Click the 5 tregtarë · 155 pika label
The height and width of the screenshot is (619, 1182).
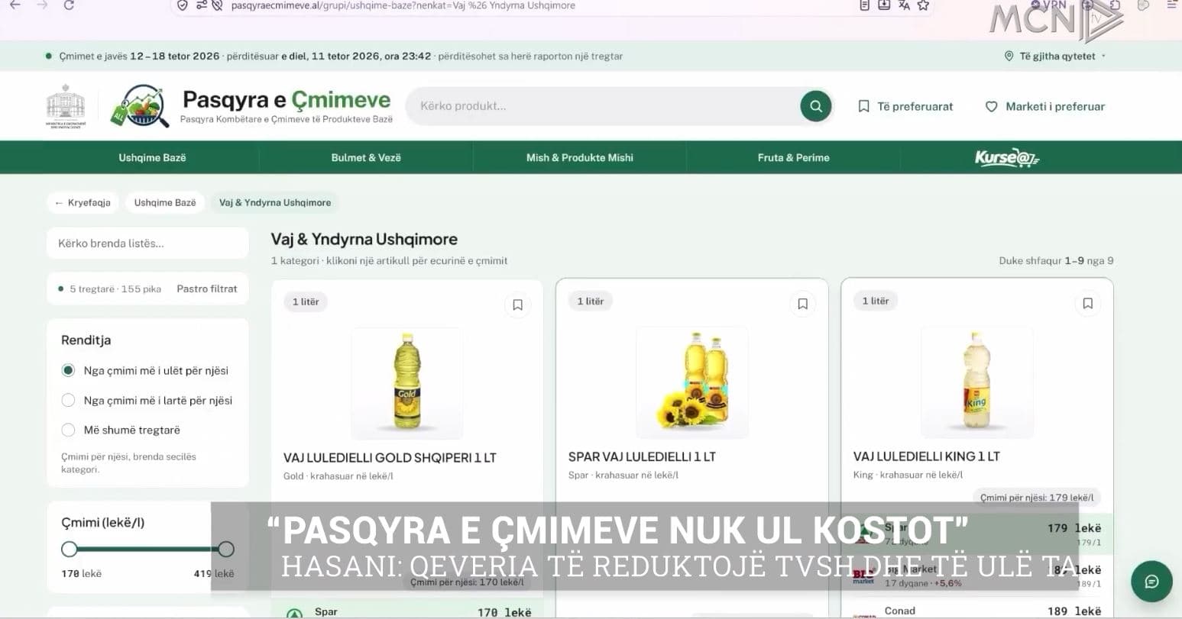click(115, 289)
